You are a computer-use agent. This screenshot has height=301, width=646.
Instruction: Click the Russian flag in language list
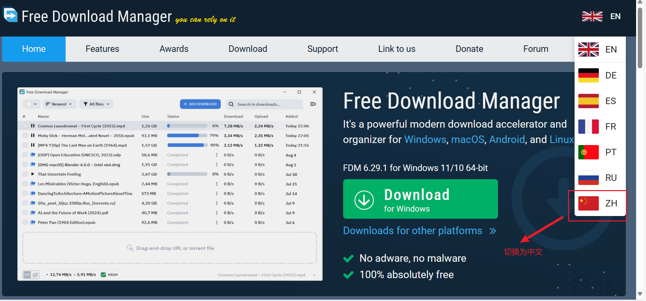pyautogui.click(x=589, y=178)
